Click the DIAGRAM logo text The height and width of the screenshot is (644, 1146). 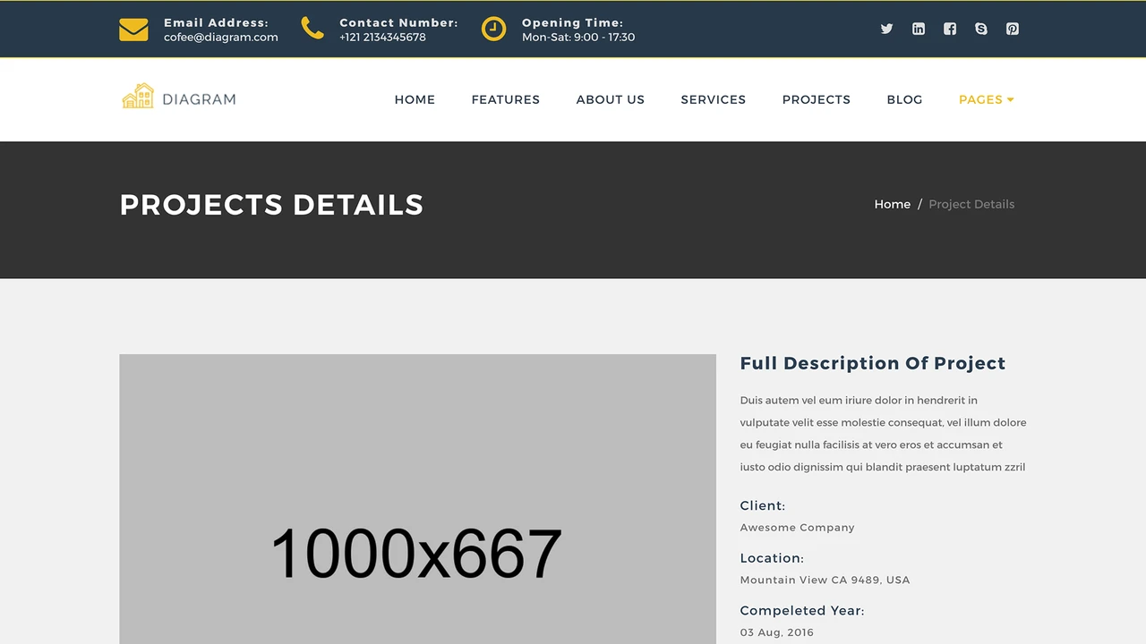point(199,99)
